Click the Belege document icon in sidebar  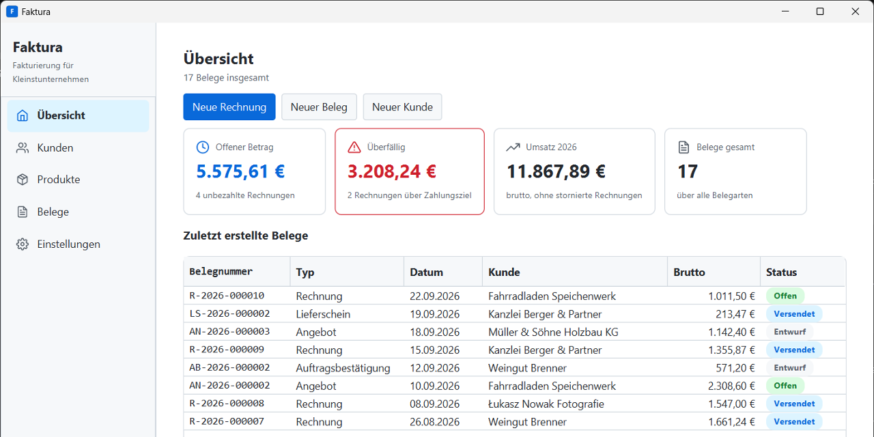point(23,212)
